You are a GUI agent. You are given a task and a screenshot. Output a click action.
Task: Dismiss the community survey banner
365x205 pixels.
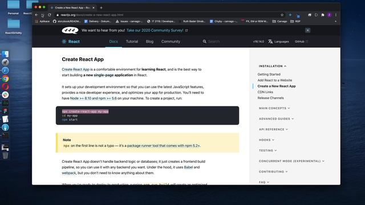pos(307,30)
